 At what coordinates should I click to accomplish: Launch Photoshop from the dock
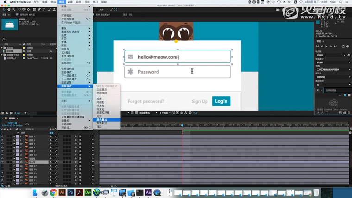(x=71, y=192)
